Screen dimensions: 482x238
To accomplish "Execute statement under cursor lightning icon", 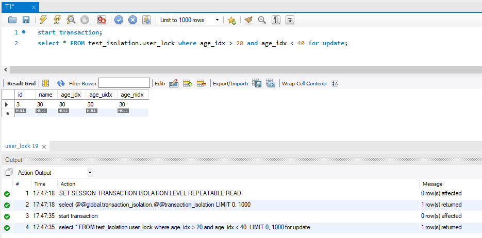I will tap(57, 20).
